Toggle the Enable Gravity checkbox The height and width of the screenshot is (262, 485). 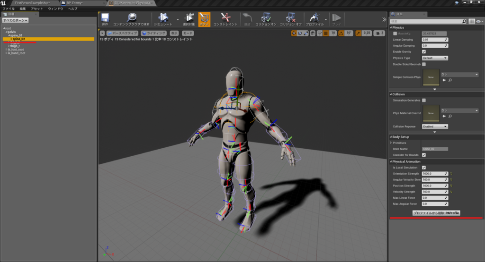pos(424,52)
